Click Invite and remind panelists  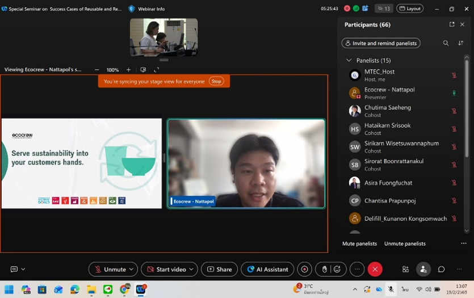pyautogui.click(x=381, y=43)
